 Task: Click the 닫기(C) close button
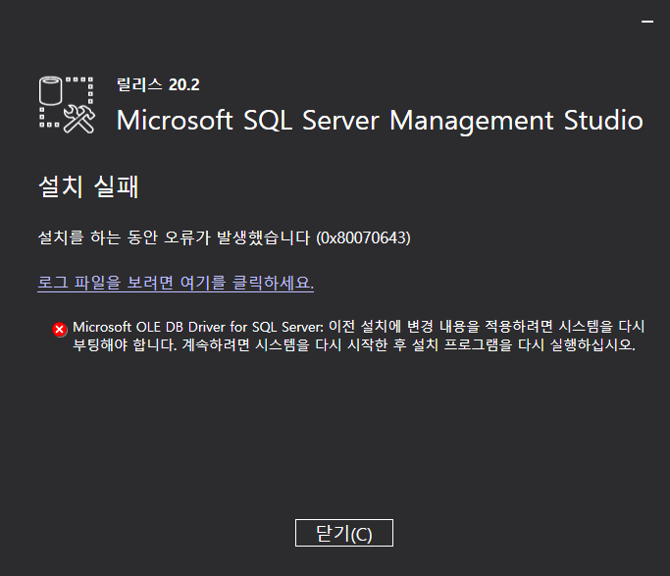pyautogui.click(x=344, y=533)
